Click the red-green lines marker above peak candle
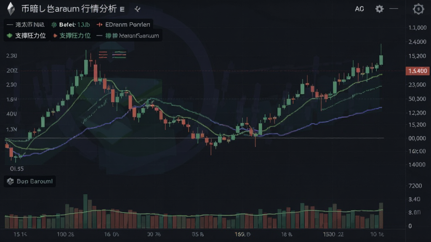This screenshot has height=242, width=431. point(112,55)
